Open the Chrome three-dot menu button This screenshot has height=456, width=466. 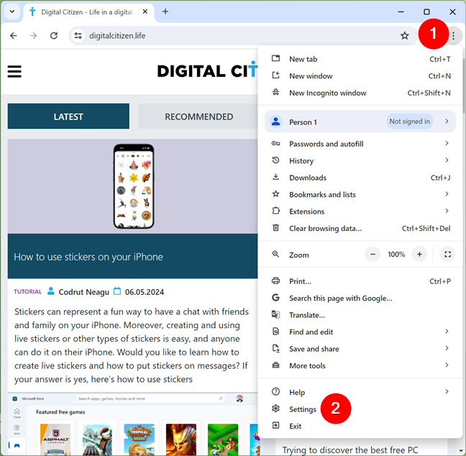(453, 36)
